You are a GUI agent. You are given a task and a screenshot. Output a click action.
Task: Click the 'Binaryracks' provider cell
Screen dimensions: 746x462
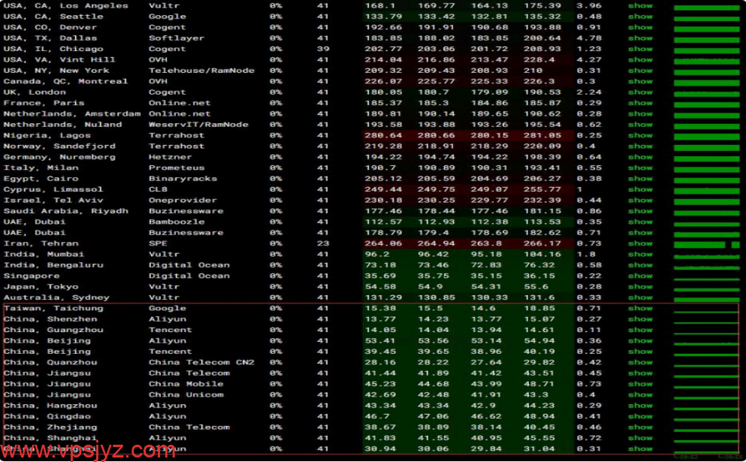pyautogui.click(x=183, y=179)
